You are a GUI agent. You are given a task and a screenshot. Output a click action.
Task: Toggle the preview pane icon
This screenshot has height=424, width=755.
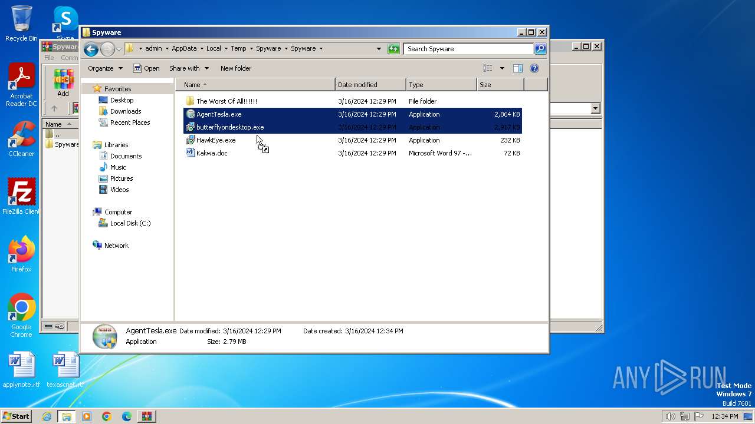click(x=517, y=68)
